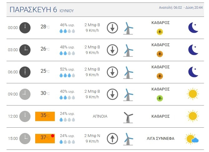Click the wind turbine icon at 12:00
Screen dimensions: 209x152
tap(128, 117)
